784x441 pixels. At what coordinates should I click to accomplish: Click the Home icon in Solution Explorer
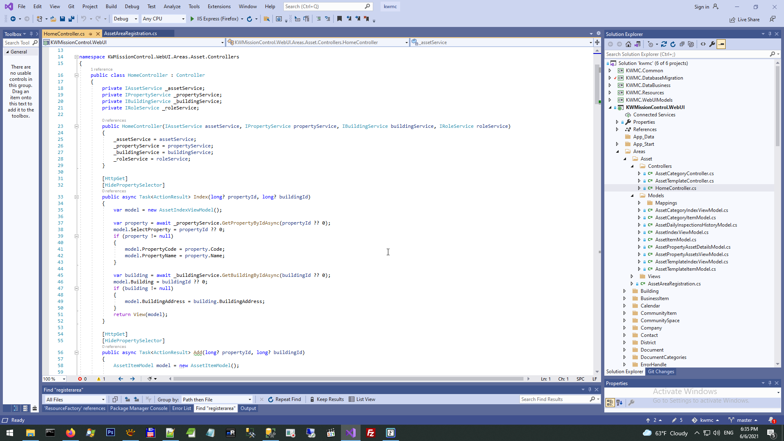click(628, 44)
